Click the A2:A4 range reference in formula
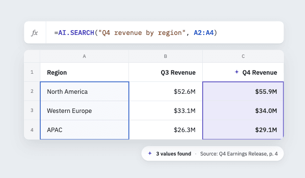Screen dimensions: 305x178 [x=204, y=33]
